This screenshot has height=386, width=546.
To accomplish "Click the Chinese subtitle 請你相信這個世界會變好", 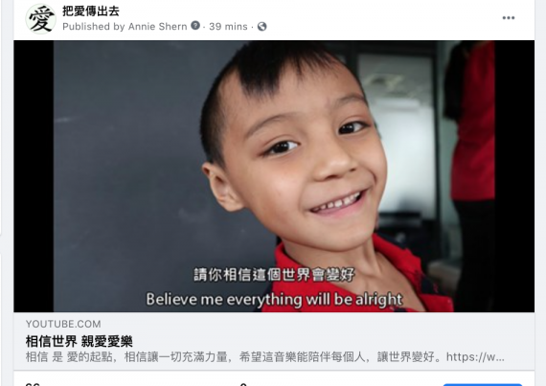I will pos(274,275).
